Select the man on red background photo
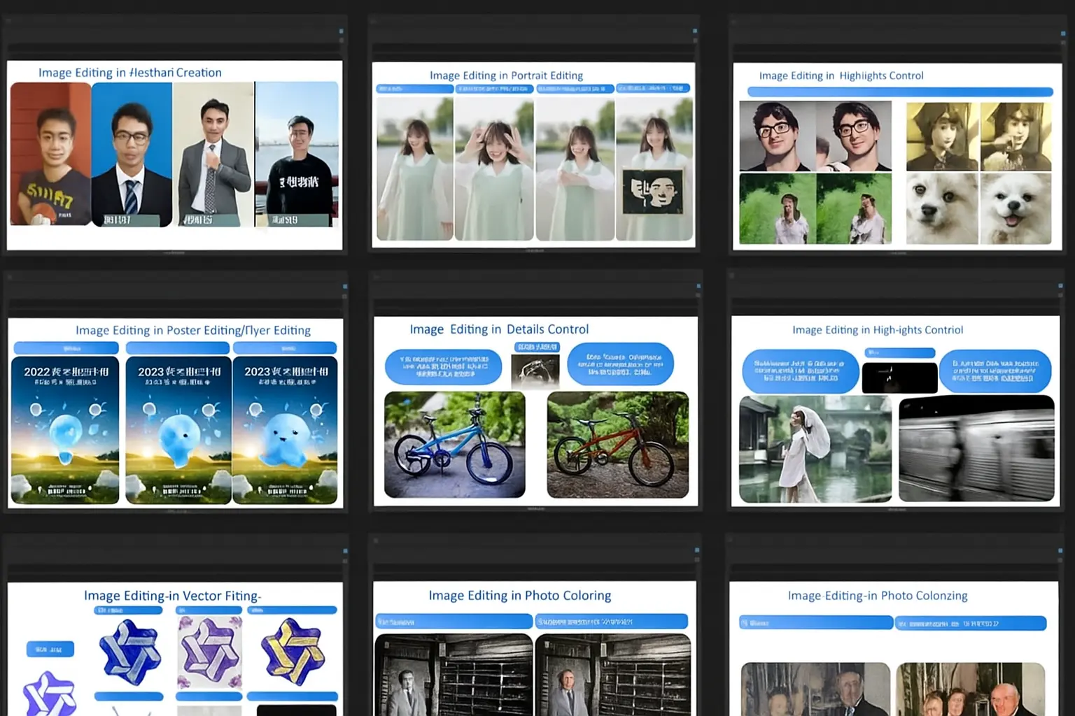Image resolution: width=1075 pixels, height=716 pixels. 50,154
